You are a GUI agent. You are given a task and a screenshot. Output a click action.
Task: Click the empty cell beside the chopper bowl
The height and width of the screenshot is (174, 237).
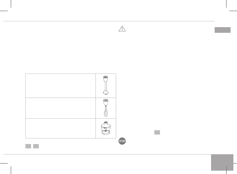61,128
